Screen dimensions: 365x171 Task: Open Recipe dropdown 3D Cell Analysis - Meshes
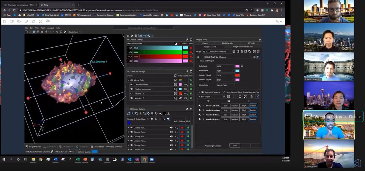pos(216,52)
